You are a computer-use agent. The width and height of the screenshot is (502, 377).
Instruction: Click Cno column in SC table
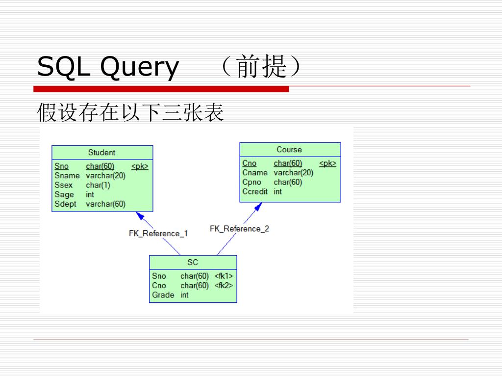pyautogui.click(x=159, y=285)
